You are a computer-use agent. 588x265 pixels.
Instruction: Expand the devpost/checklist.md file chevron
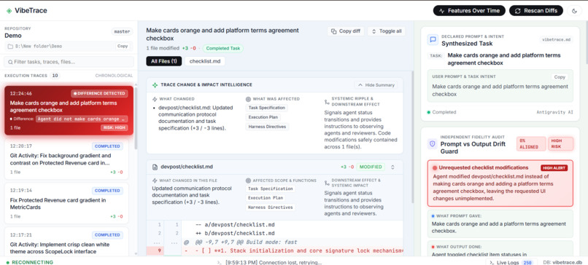coord(392,167)
